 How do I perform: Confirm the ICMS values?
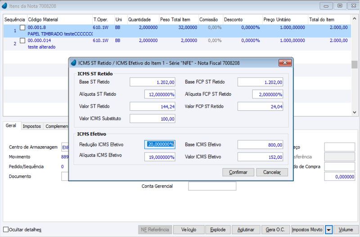pyautogui.click(x=238, y=172)
